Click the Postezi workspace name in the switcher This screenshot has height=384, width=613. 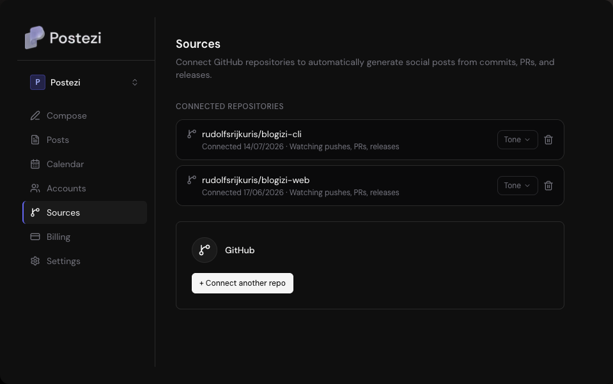tap(65, 82)
